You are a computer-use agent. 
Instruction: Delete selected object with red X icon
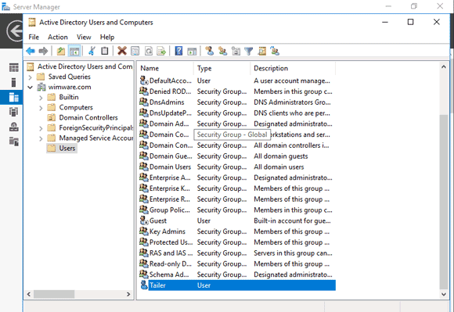(122, 51)
